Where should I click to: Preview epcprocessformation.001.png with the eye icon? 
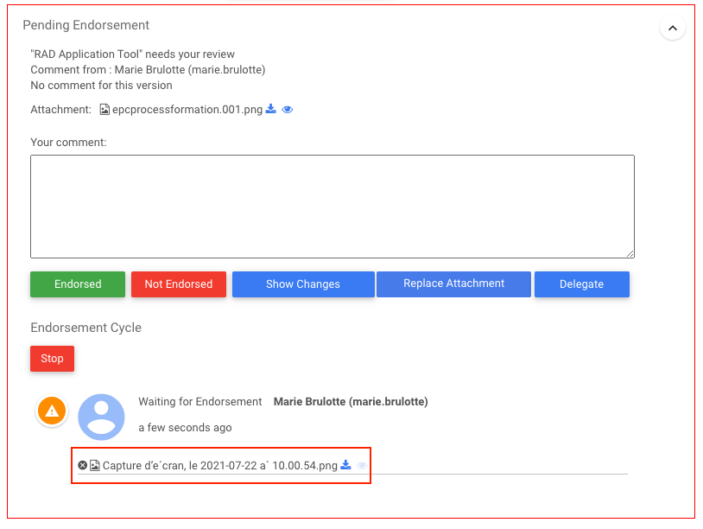(x=288, y=110)
